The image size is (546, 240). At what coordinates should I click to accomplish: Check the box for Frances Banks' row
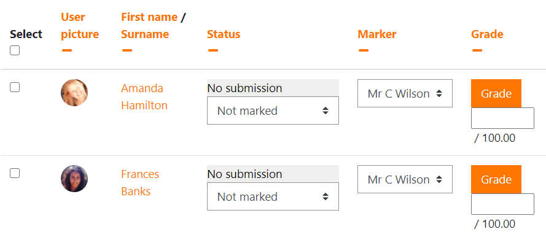pyautogui.click(x=15, y=173)
